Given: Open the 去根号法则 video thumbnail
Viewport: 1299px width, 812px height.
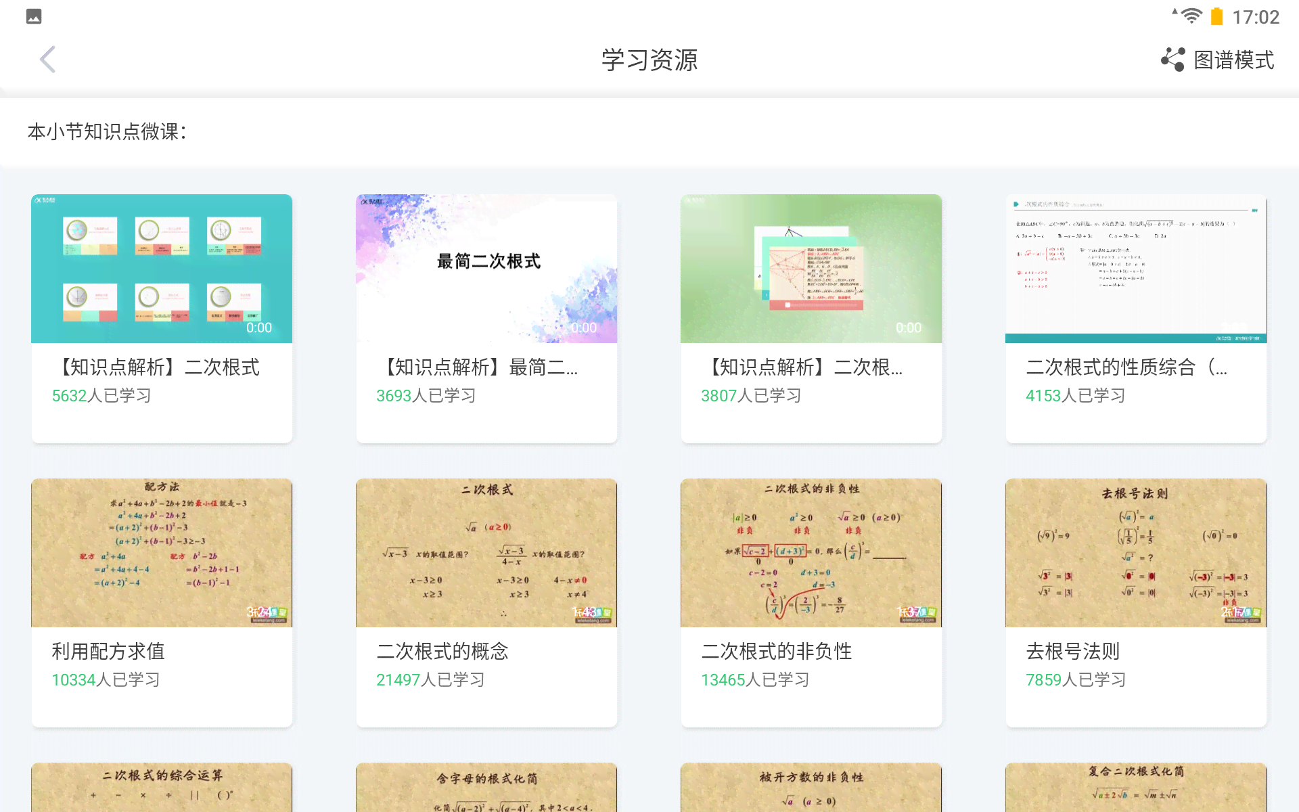Looking at the screenshot, I should coord(1136,553).
